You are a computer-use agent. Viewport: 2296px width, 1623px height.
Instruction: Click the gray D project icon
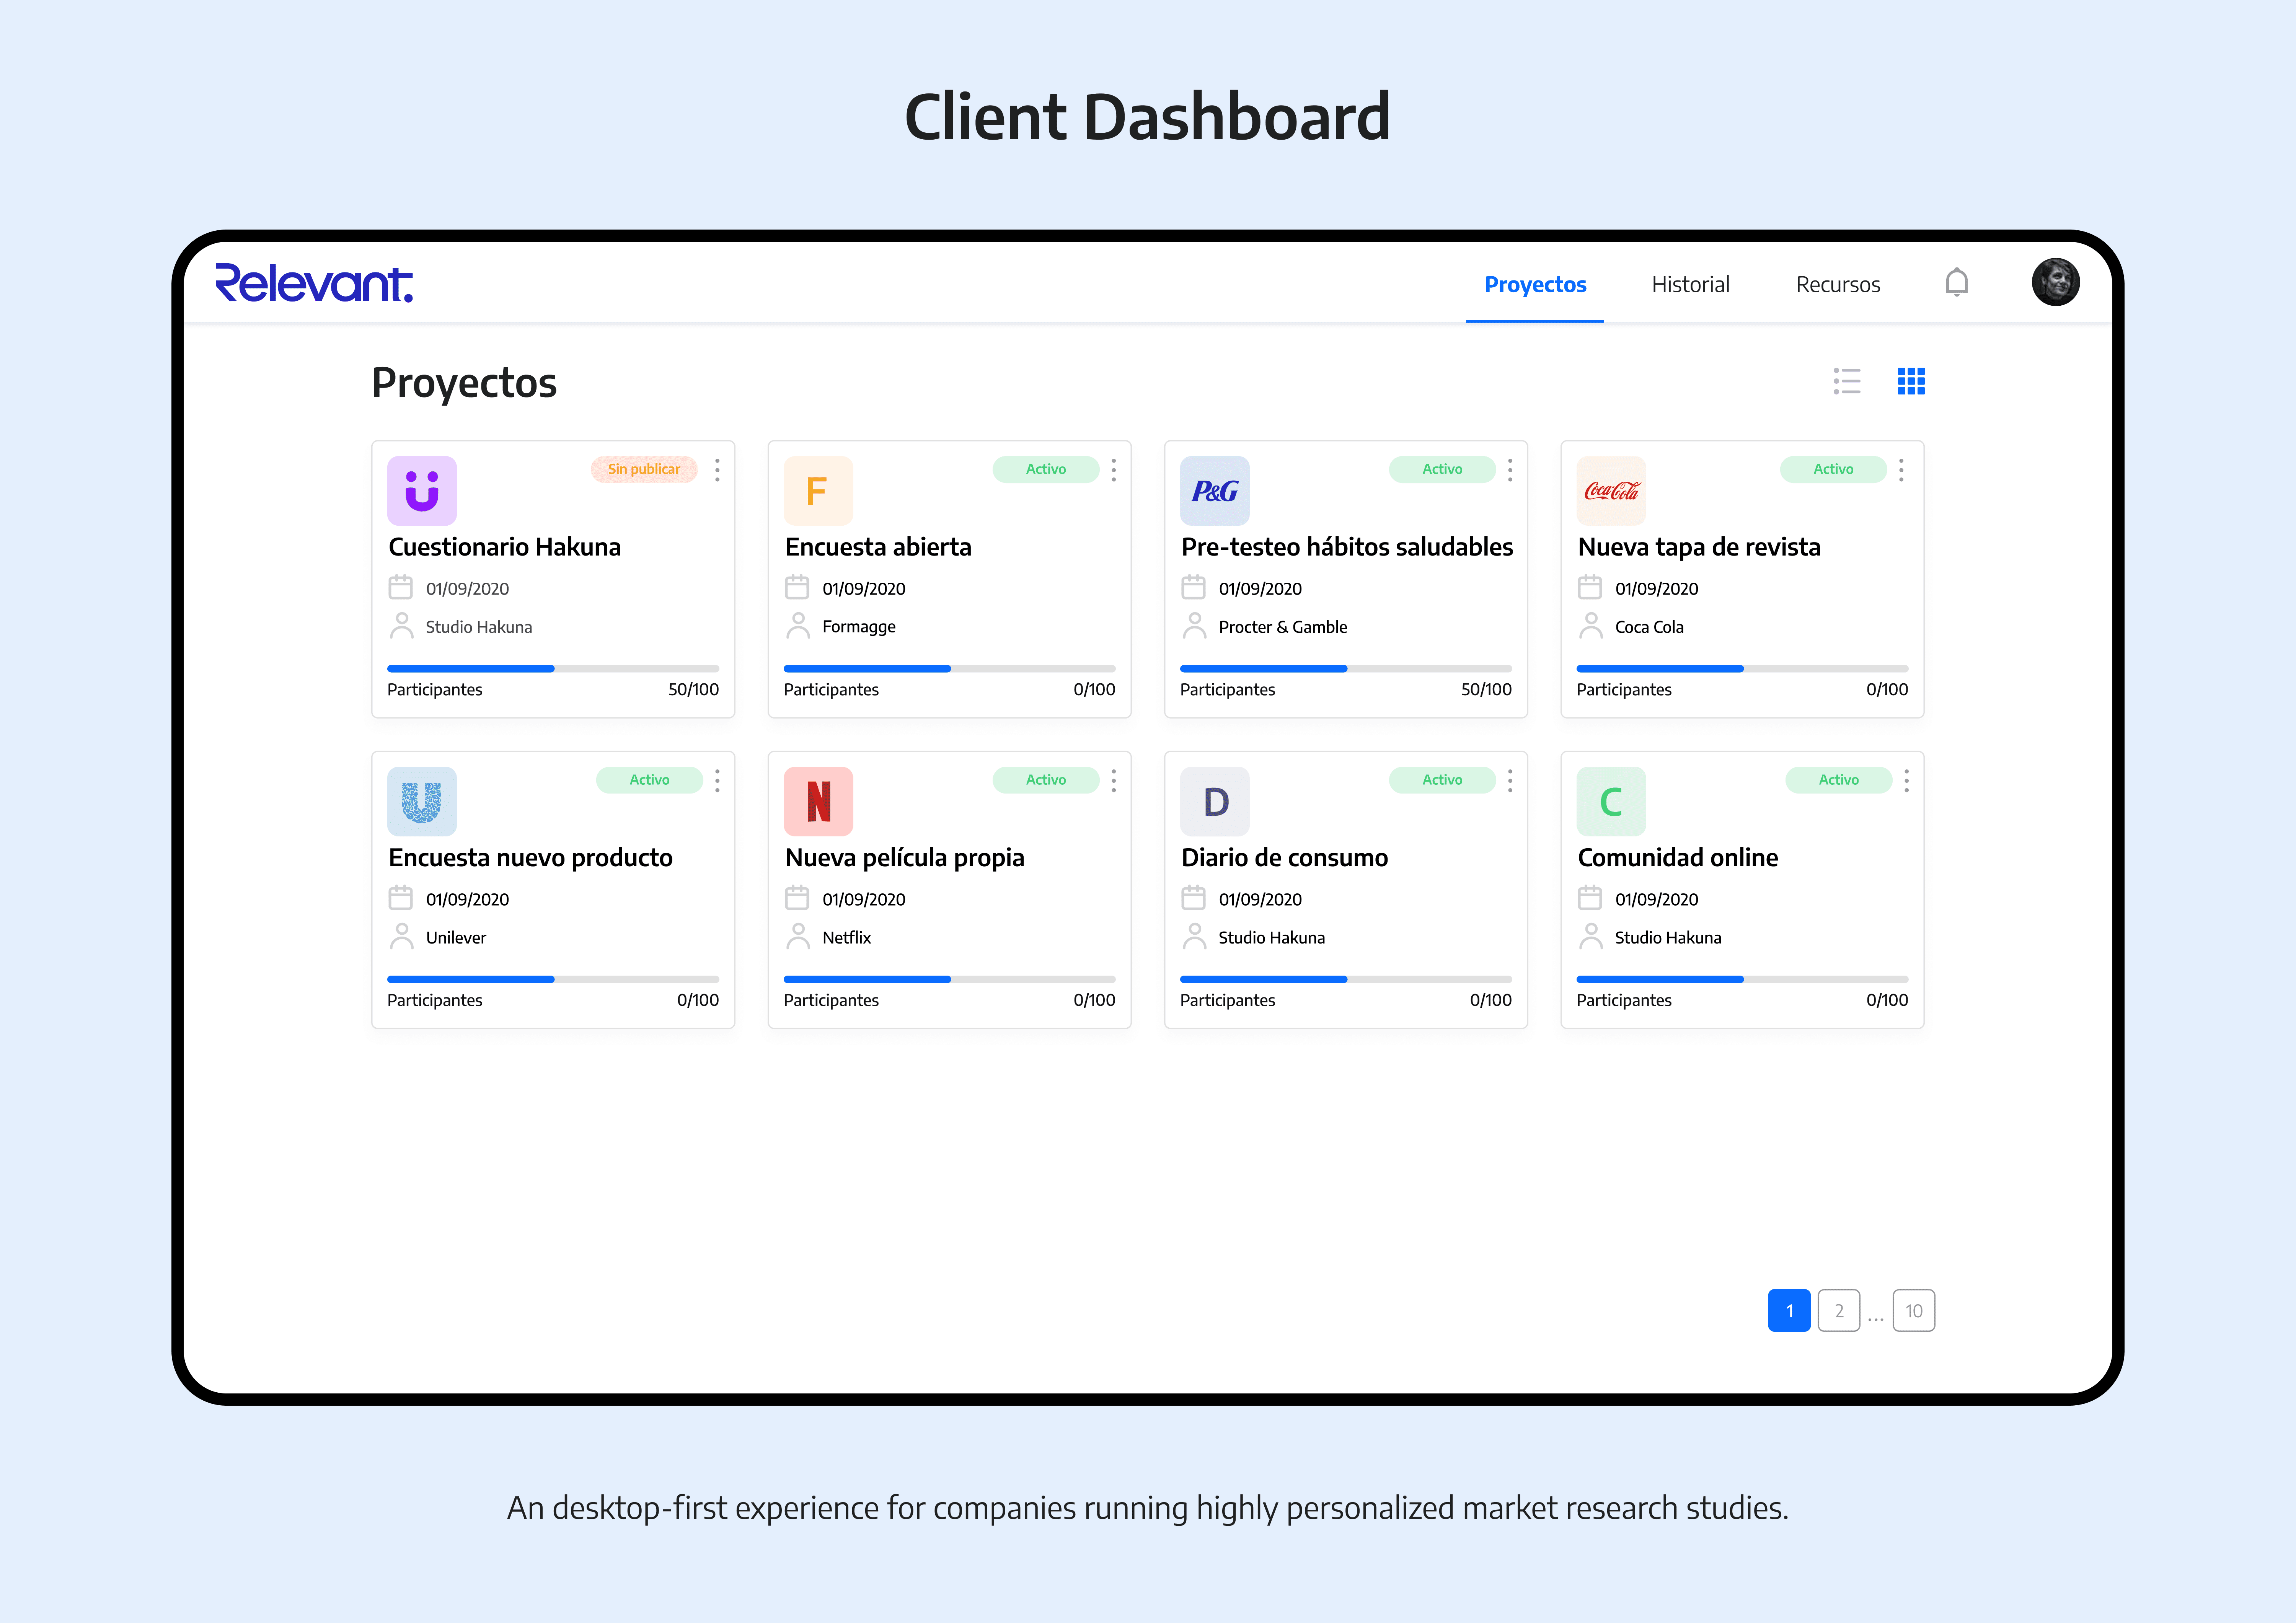point(1215,801)
